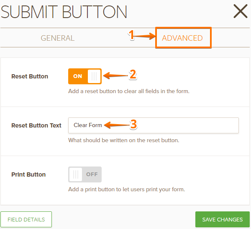251x229 pixels.
Task: Click the Reset Button Text label
Action: point(36,125)
